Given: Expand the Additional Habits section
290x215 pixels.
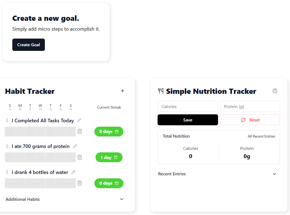Looking at the screenshot, I should (x=122, y=199).
